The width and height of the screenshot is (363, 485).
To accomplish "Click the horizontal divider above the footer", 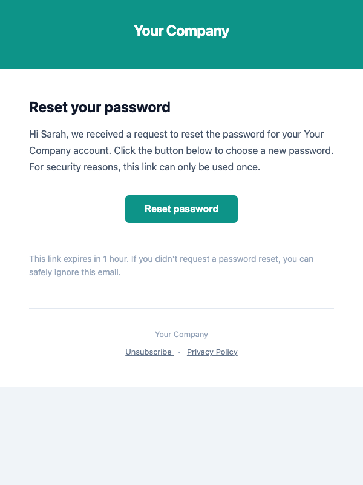I will click(181, 308).
